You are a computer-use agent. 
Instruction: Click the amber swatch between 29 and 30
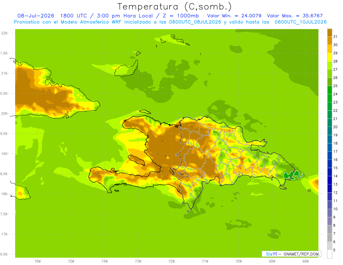pyautogui.click(x=330, y=49)
